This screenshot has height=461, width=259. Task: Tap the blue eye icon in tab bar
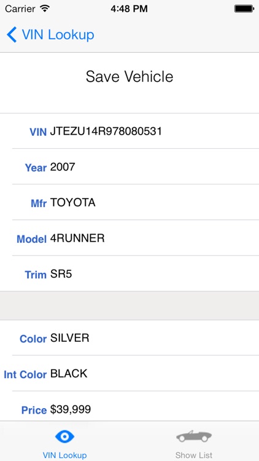tap(64, 436)
